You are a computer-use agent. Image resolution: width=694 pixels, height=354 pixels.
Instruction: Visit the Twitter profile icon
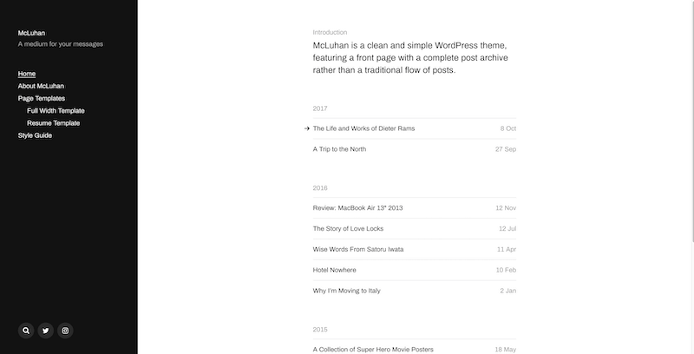click(x=46, y=331)
